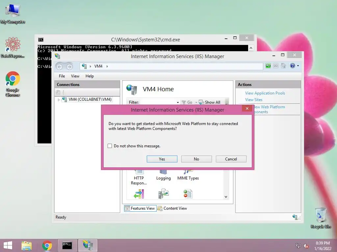The height and width of the screenshot is (252, 337).
Task: Open the green and red checklist feature icon
Action: pyautogui.click(x=188, y=194)
